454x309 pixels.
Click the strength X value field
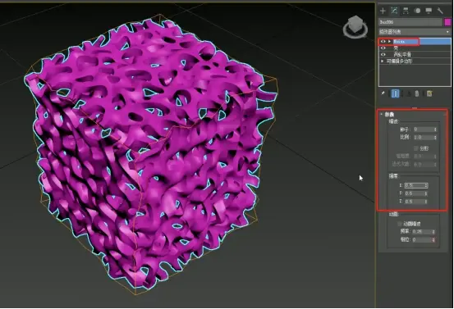click(x=414, y=185)
